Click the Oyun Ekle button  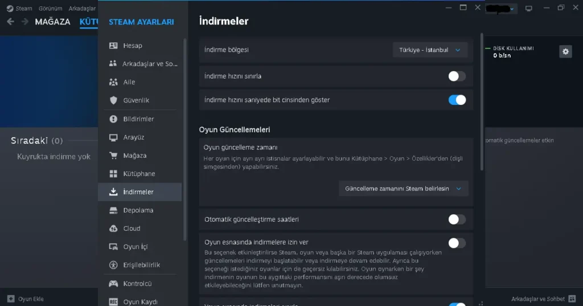point(26,299)
